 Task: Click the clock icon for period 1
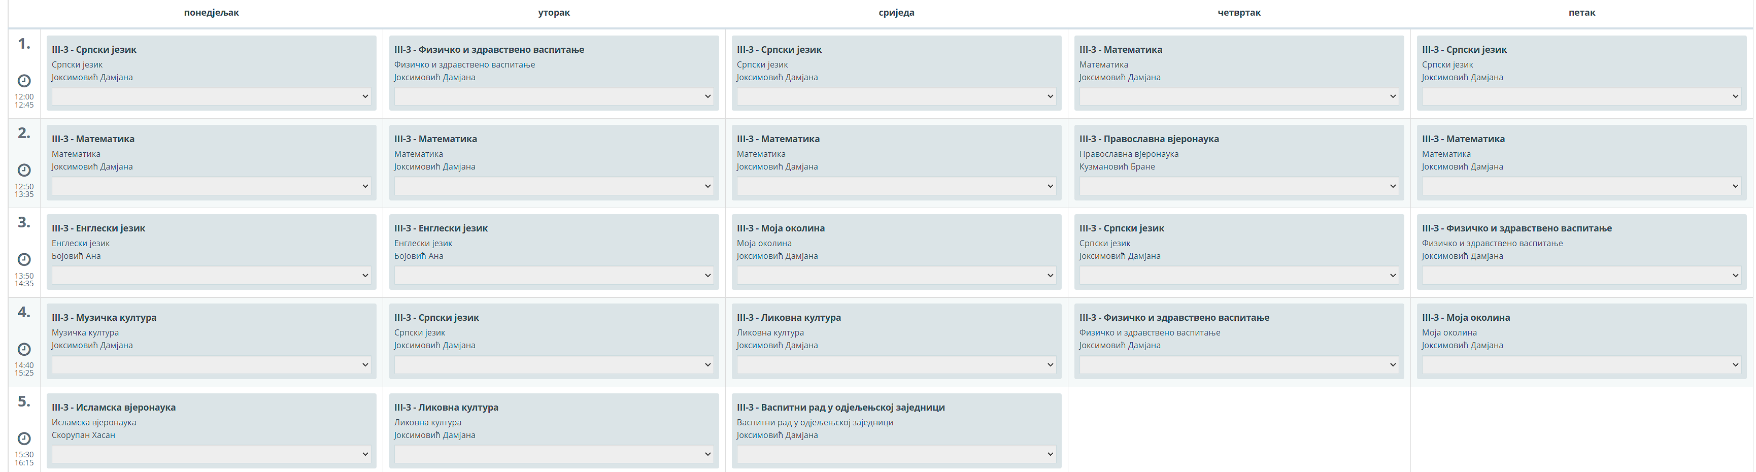24,81
